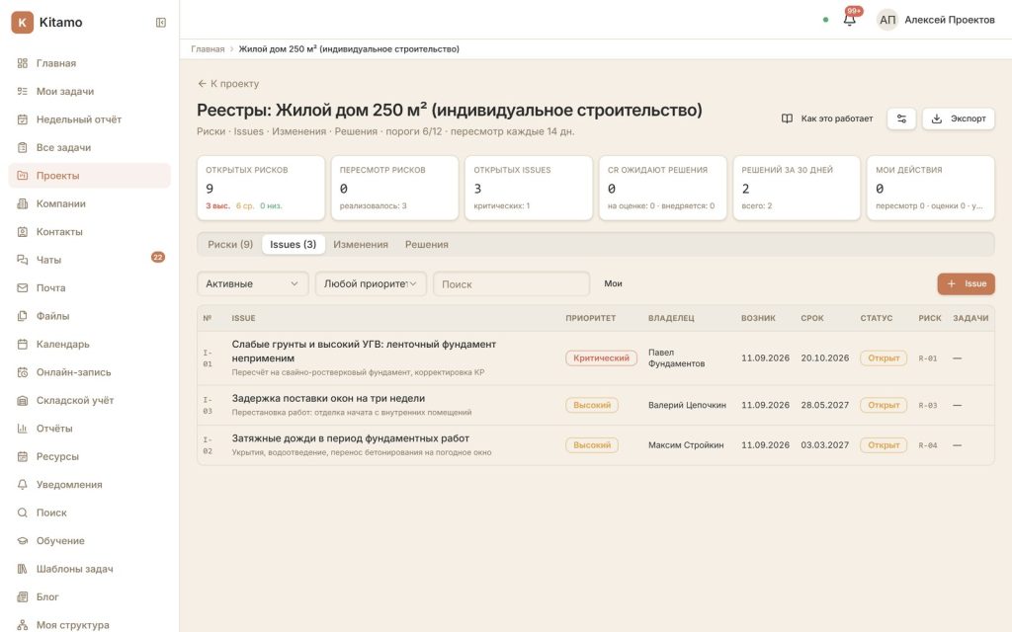Click the R-04 risk link
Viewport: 1012px width, 632px height.
click(x=927, y=445)
